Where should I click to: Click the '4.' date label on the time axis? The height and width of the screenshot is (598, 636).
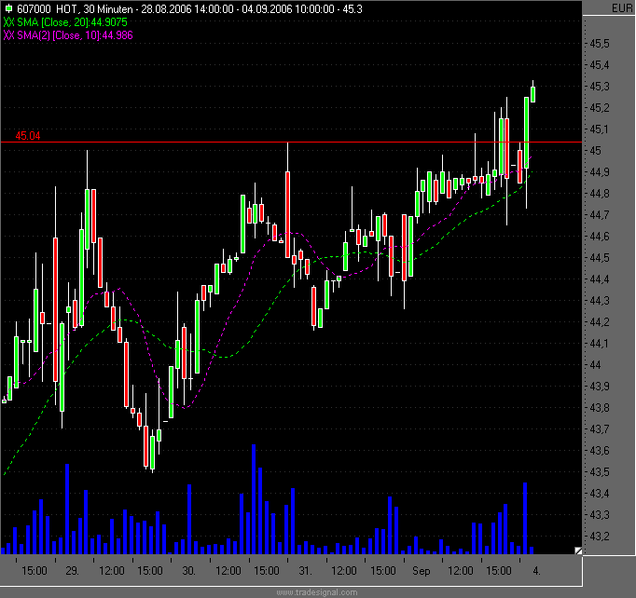[536, 571]
